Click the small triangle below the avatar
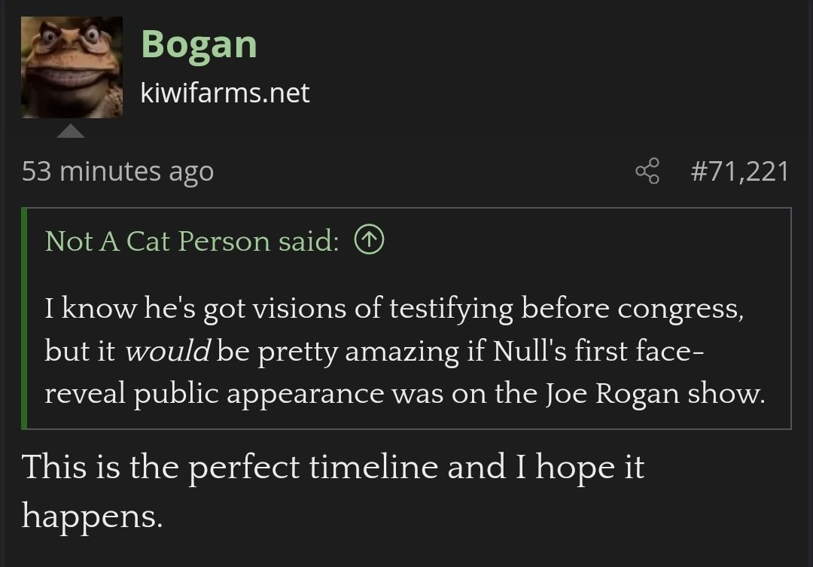 (72, 133)
